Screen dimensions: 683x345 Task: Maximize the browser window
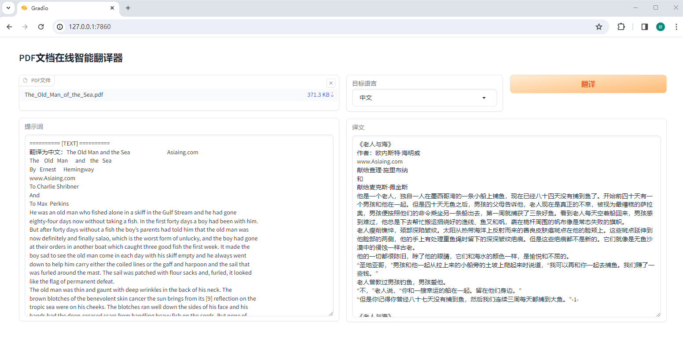click(656, 7)
